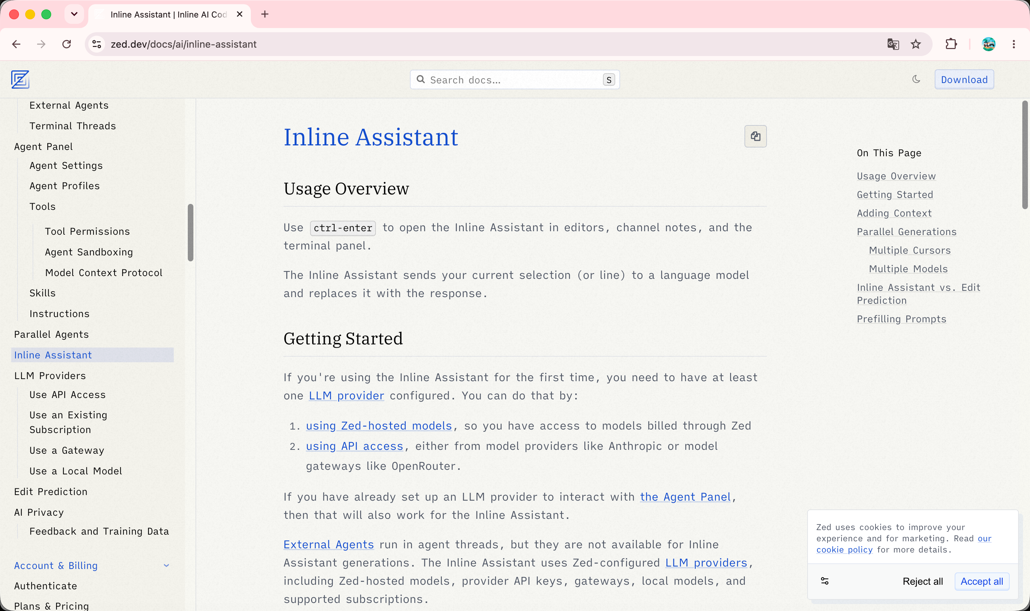Screen dimensions: 1030x611
Task: Open Parallel Agents in sidebar
Action: click(51, 334)
